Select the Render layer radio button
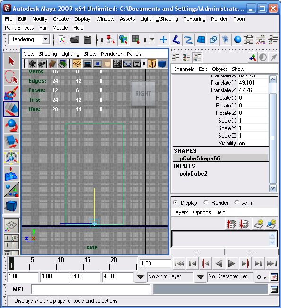 pos(206,202)
